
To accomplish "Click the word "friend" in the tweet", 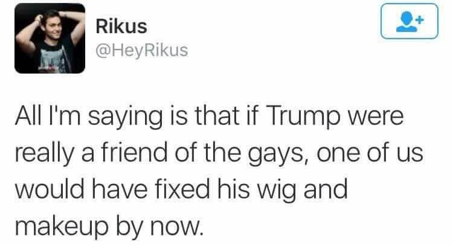I will 134,153.
